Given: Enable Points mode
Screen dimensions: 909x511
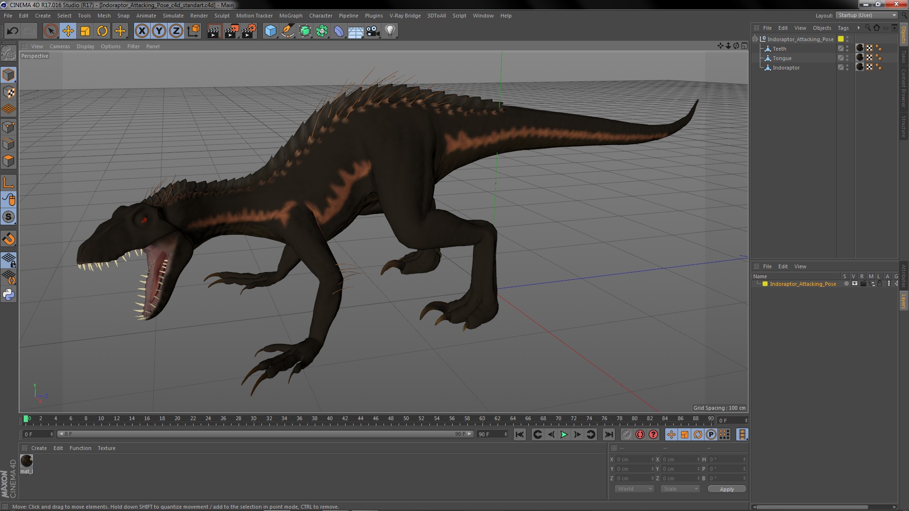Looking at the screenshot, I should [x=9, y=127].
